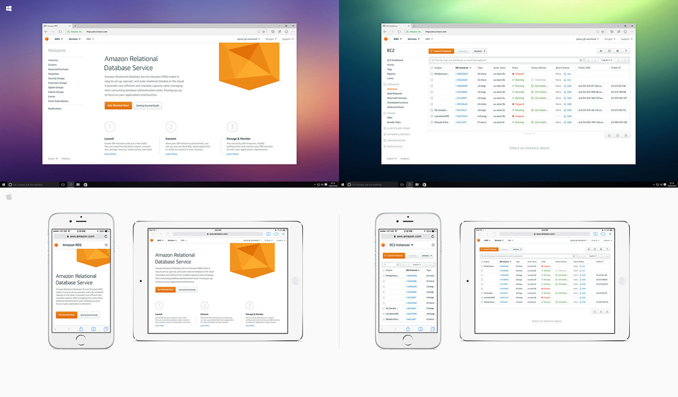Tap the iCloud tabs icon on the EC2 iPad

[603, 234]
